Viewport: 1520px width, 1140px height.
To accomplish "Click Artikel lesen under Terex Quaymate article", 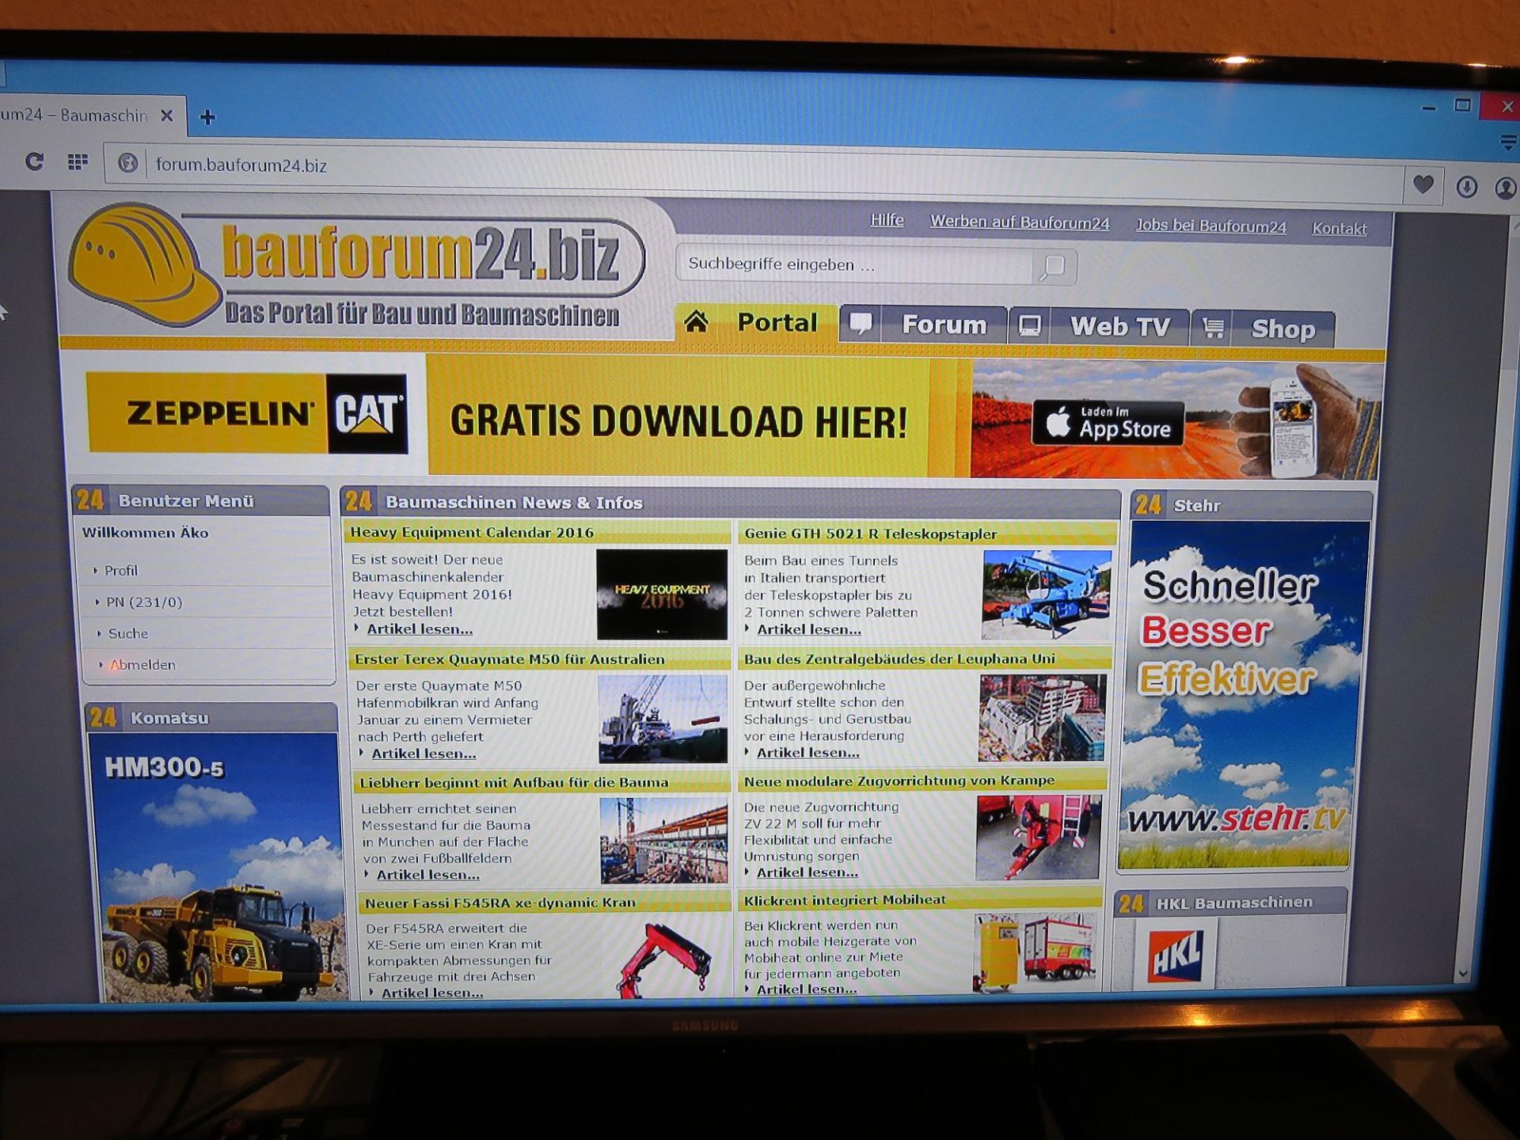I will [x=424, y=754].
